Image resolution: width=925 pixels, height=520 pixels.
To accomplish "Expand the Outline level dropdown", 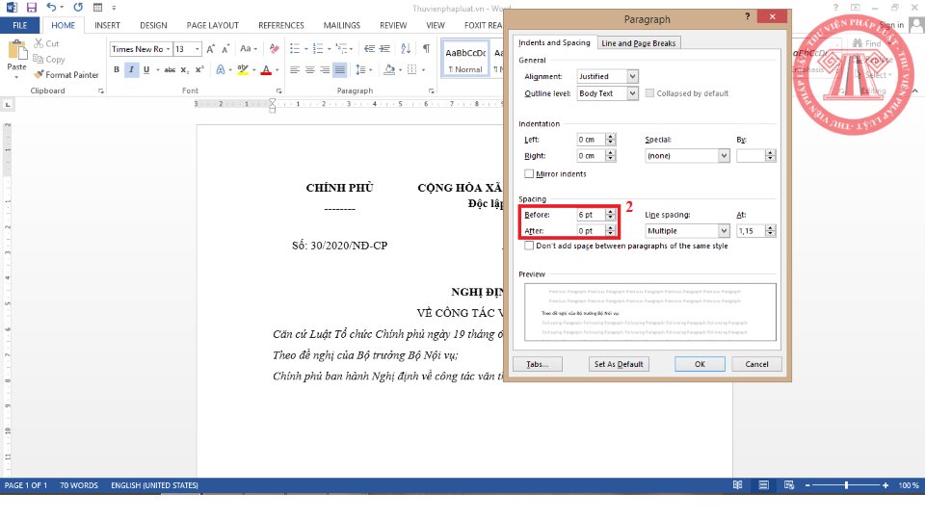I will [632, 93].
